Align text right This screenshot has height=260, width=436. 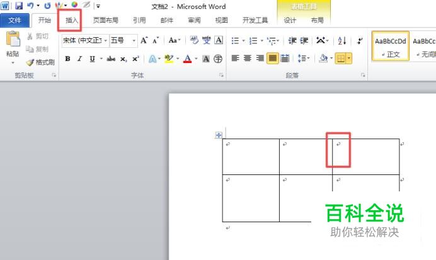click(260, 59)
